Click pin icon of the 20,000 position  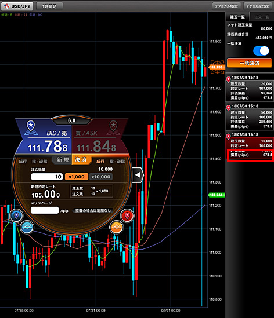point(229,79)
